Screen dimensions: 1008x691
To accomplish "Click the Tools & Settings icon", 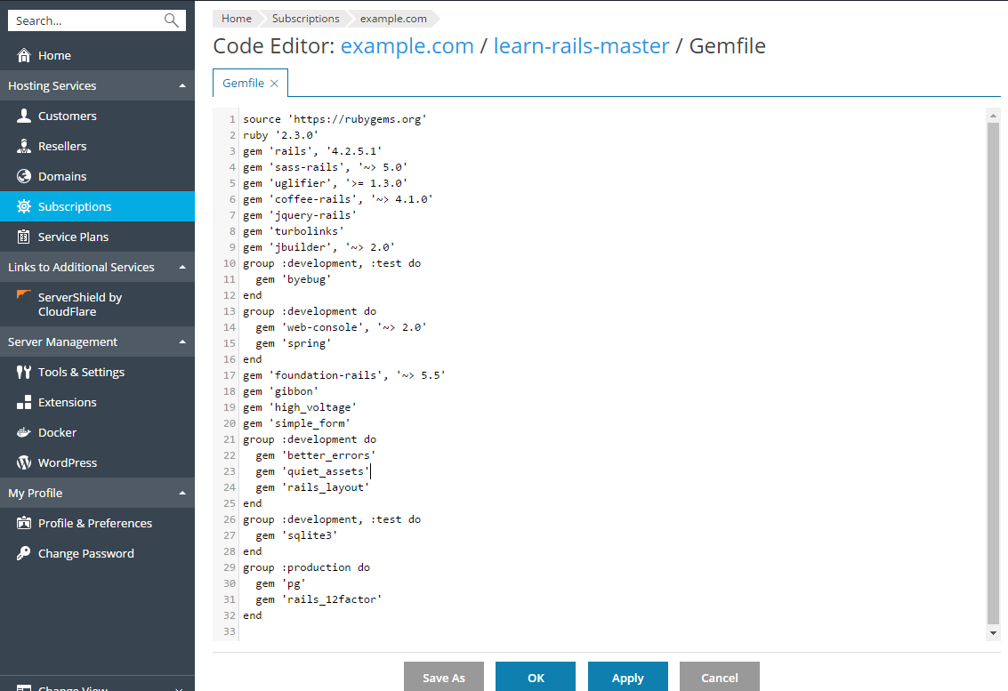I will click(x=24, y=372).
